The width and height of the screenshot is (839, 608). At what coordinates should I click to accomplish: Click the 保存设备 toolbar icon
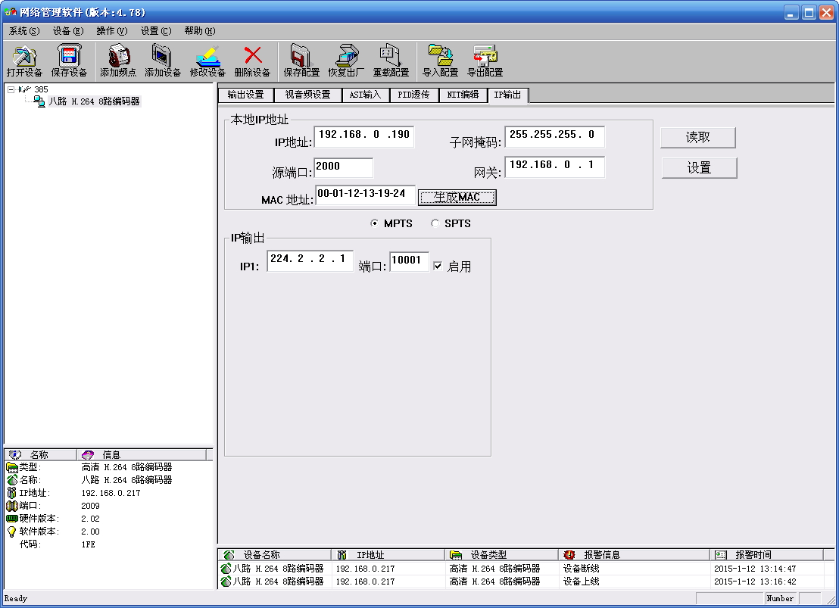pos(69,61)
